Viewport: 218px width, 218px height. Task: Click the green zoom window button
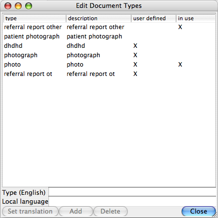(29, 6)
